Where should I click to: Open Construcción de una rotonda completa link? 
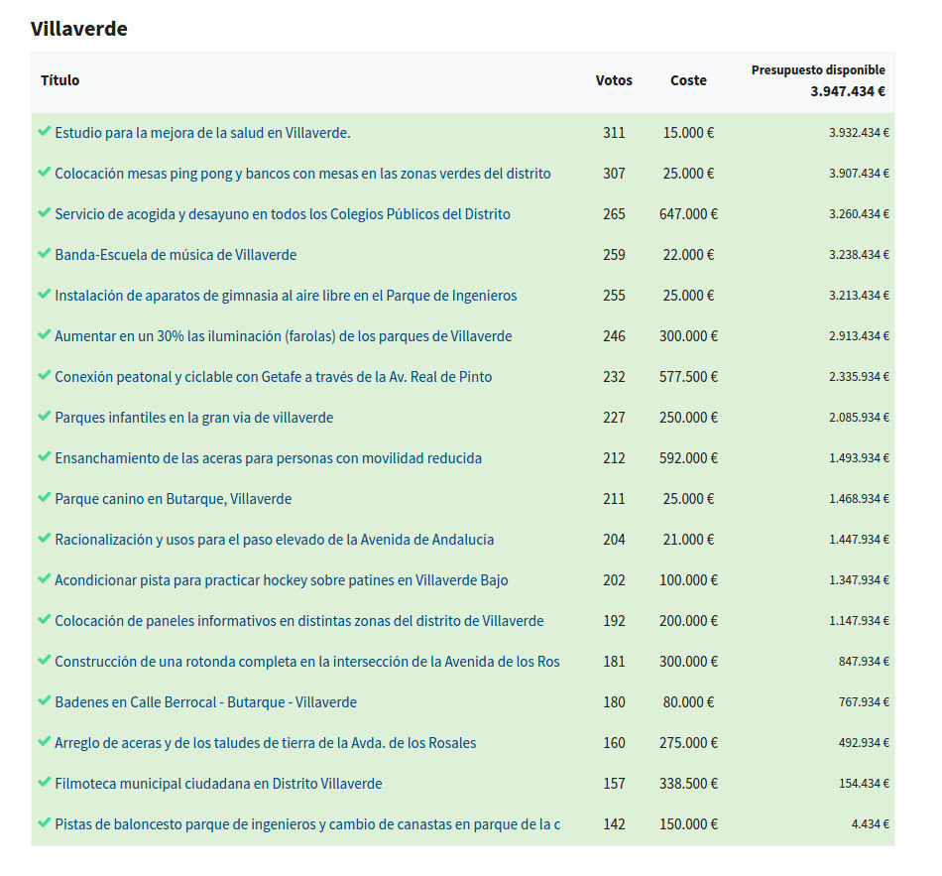pos(307,662)
